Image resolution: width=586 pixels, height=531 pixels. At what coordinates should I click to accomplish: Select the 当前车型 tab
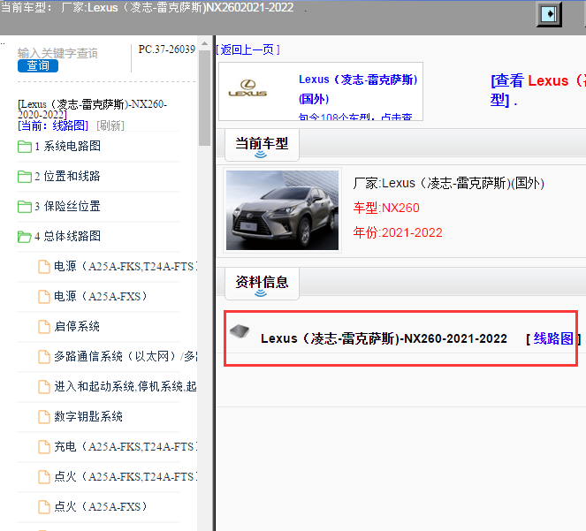click(262, 144)
